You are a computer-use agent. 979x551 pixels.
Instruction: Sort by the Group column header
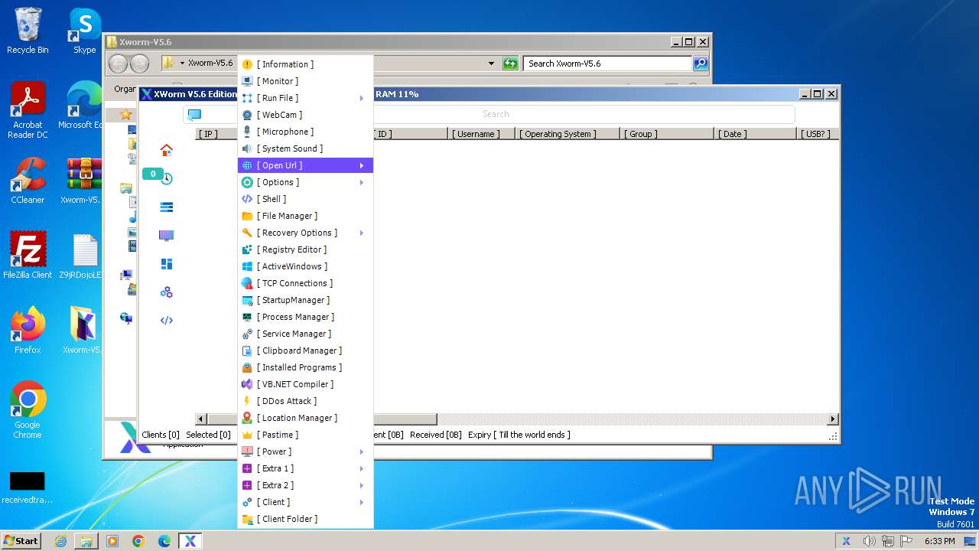(666, 134)
